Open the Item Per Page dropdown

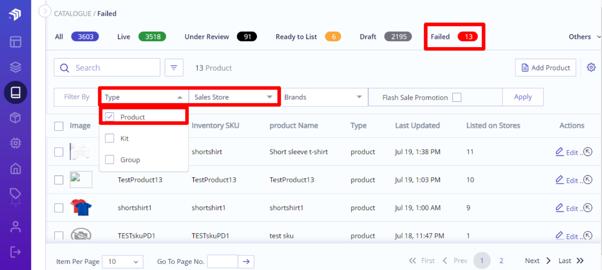pyautogui.click(x=123, y=261)
